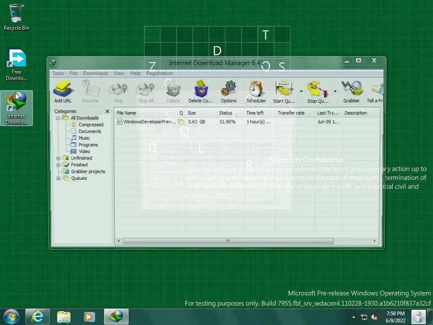Select the WindowsDeveloperPrev... download row

pos(247,121)
